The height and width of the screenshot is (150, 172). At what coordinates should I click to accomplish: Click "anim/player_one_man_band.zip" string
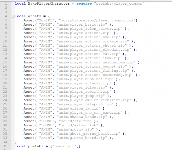(x=89, y=113)
